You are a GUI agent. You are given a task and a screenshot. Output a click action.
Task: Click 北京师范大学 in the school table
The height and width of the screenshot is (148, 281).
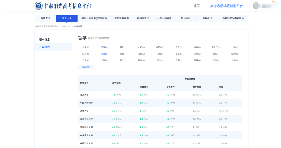pyautogui.click(x=86, y=119)
